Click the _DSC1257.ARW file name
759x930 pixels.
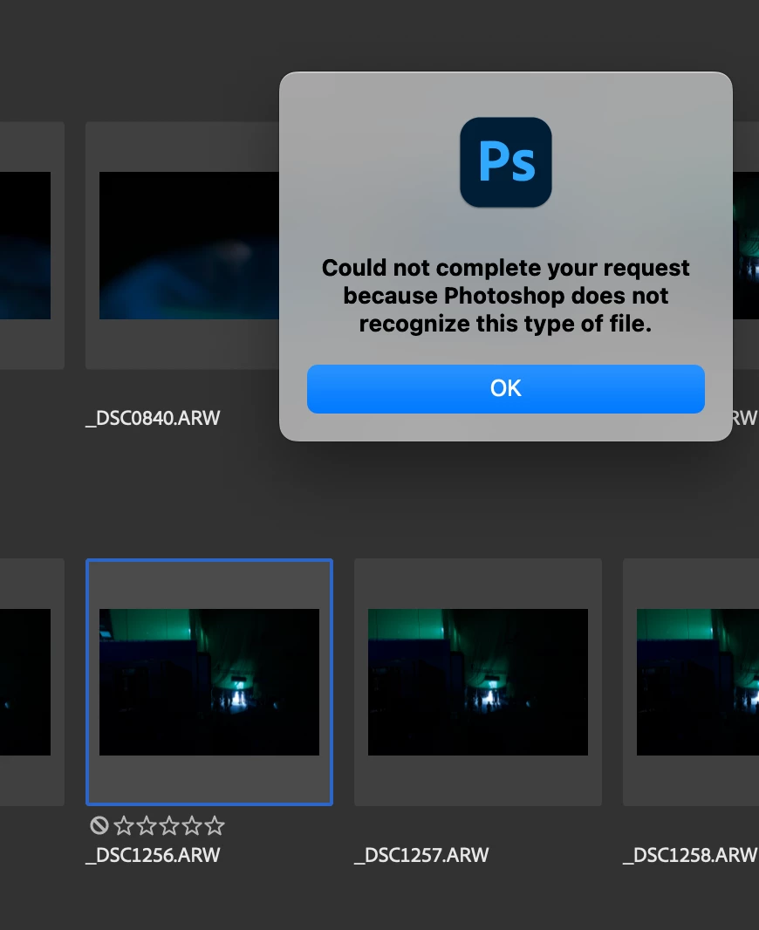click(421, 855)
